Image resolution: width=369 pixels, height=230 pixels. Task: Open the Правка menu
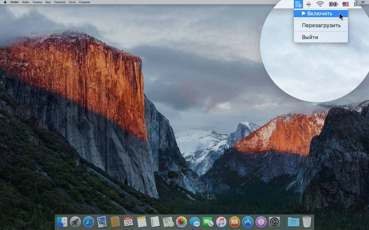37,2
